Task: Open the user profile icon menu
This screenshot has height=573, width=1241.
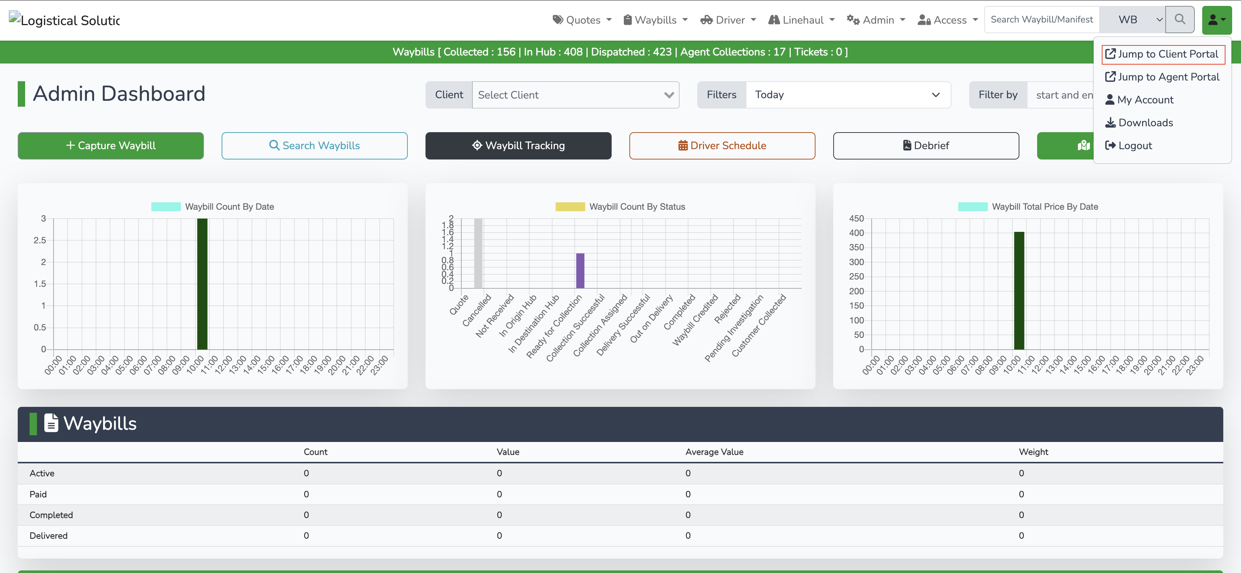Action: point(1216,19)
